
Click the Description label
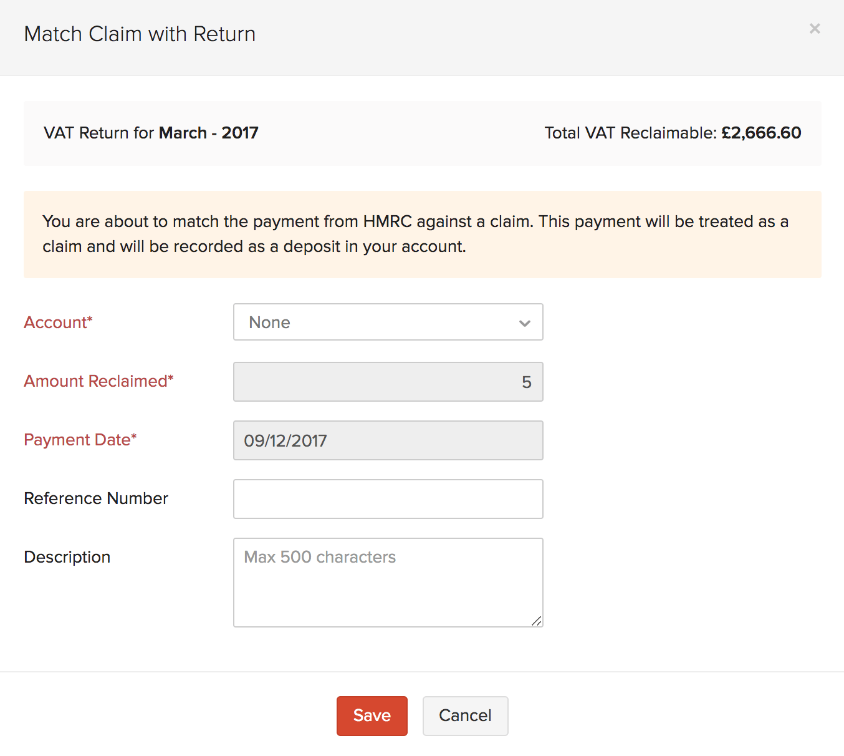[x=67, y=557]
